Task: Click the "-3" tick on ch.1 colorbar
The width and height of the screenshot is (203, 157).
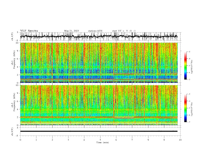Action: point(189,52)
